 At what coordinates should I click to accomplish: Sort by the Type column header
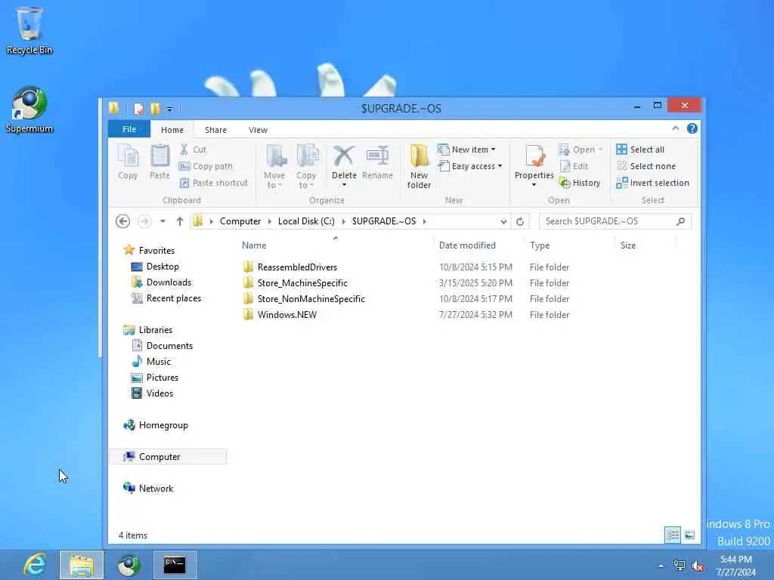click(x=570, y=245)
